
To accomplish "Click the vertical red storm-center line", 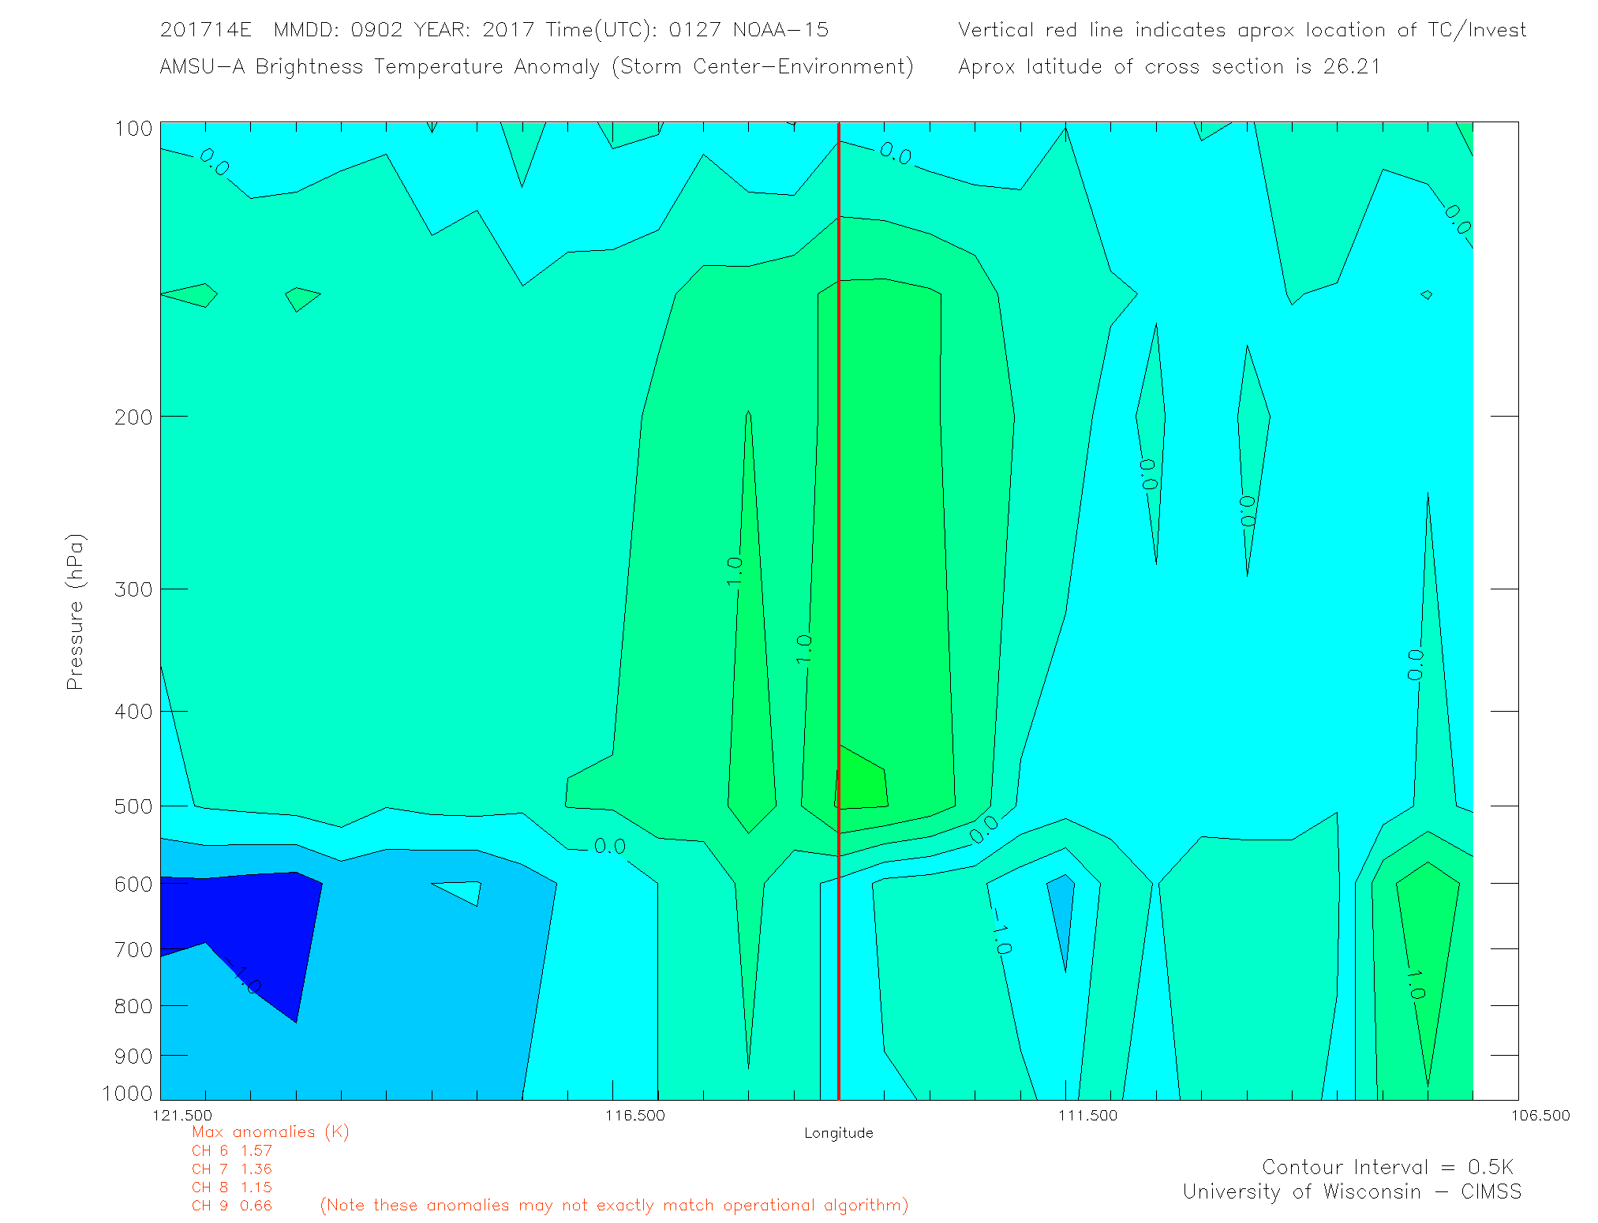I will coord(838,552).
